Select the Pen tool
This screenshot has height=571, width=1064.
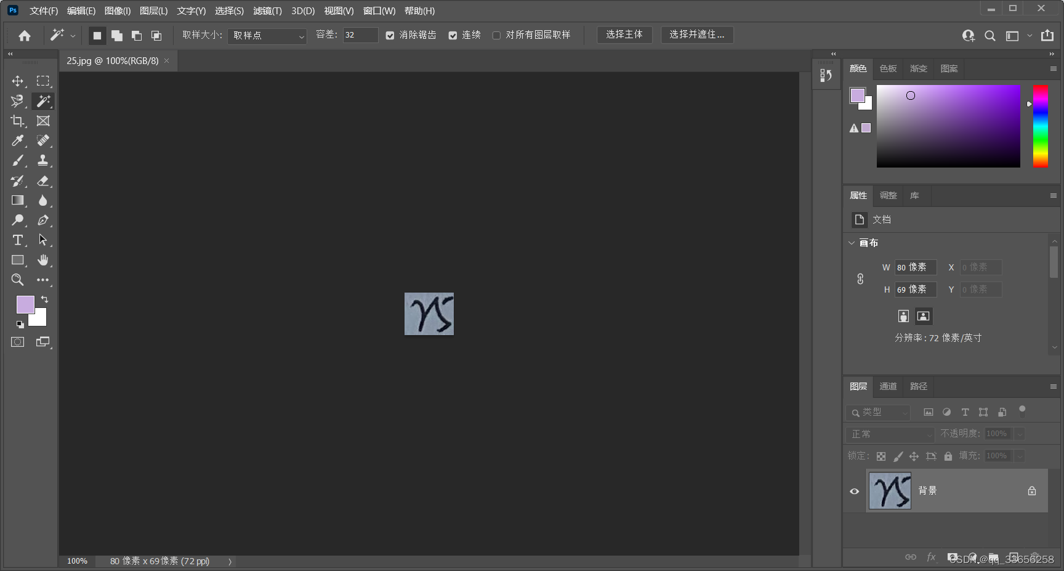[42, 220]
